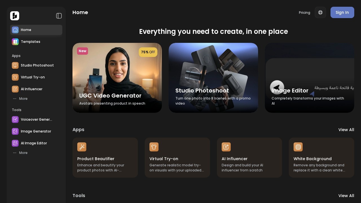Click the Home icon in the sidebar

pyautogui.click(x=15, y=30)
